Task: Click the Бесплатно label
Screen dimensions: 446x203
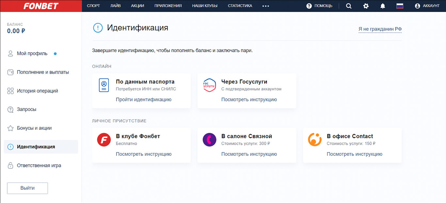Action: pos(126,143)
